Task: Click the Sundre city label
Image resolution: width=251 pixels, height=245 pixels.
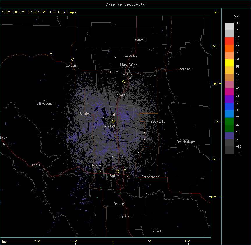Action: [x=85, y=114]
